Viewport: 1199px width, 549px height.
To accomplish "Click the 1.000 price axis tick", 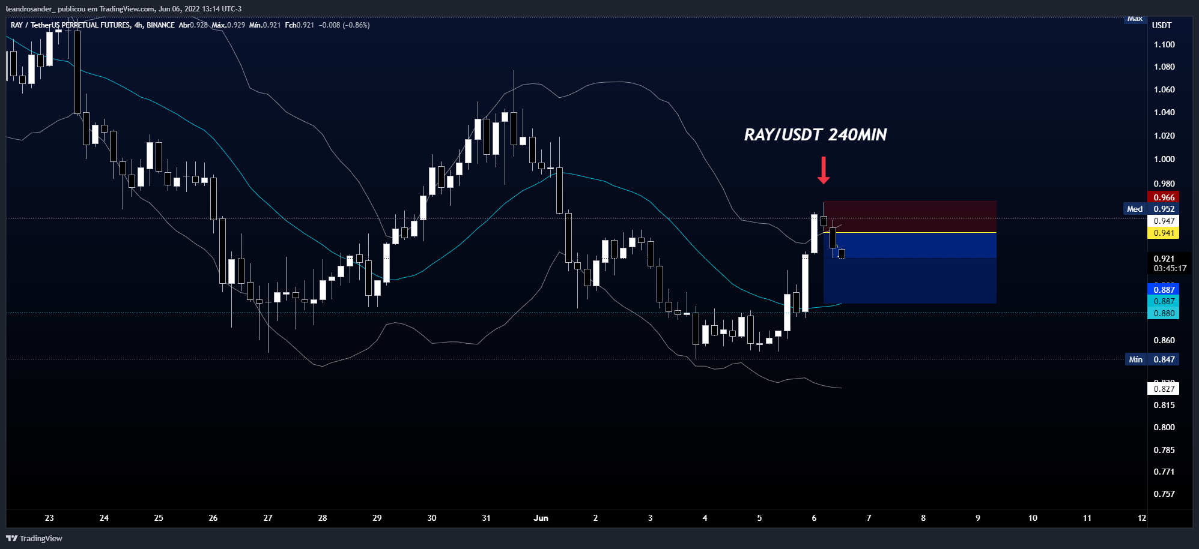I will click(x=1164, y=159).
